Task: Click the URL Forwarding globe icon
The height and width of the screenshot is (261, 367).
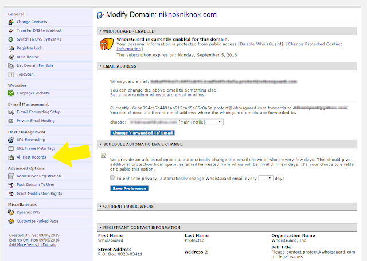Action: tap(11, 140)
